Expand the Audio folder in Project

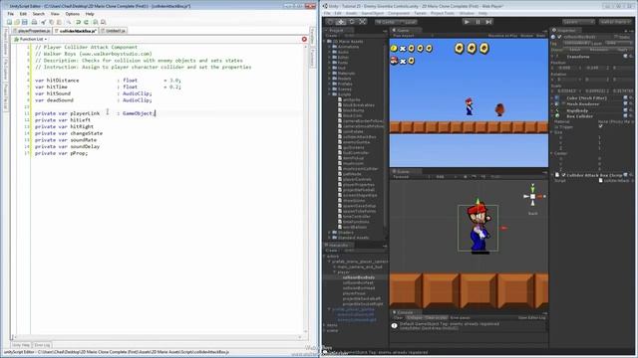(x=329, y=52)
